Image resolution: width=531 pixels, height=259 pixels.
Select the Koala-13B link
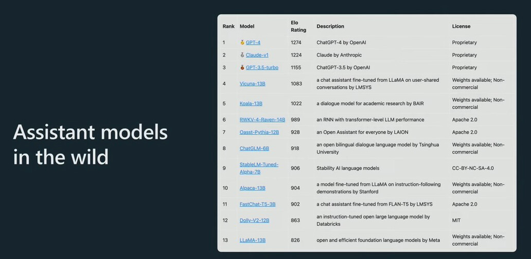[x=251, y=103]
